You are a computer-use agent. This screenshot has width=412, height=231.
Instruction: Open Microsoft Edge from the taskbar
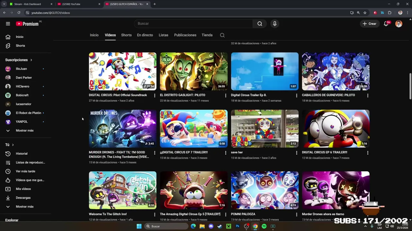click(x=193, y=226)
